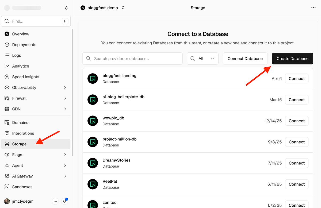The height and width of the screenshot is (208, 321).
Task: Click the sidebar vertical scrollbar
Action: [x=72, y=92]
